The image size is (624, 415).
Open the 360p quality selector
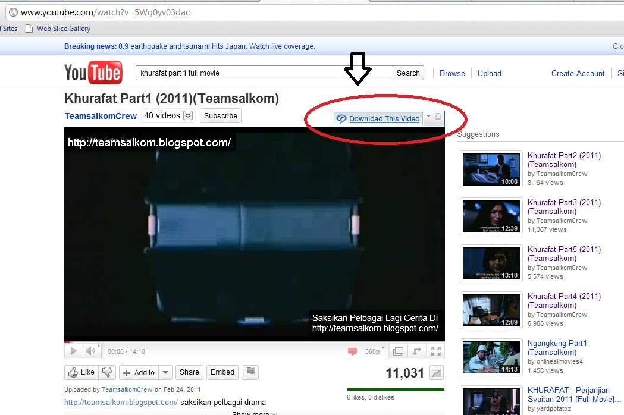click(x=375, y=351)
